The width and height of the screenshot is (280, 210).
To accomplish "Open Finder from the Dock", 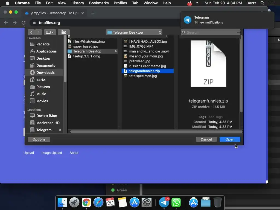I will click(x=62, y=202).
